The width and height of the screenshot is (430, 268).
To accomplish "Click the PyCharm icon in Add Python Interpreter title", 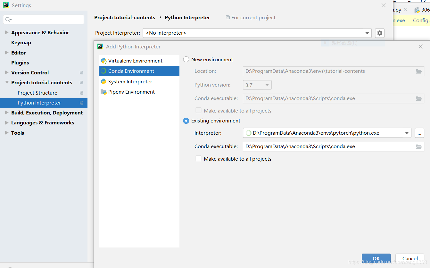I will point(100,46).
